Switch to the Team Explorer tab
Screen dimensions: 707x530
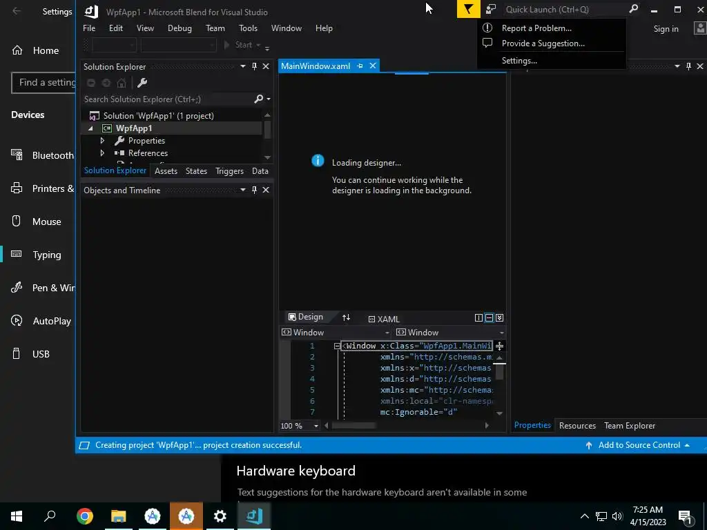[x=630, y=425]
